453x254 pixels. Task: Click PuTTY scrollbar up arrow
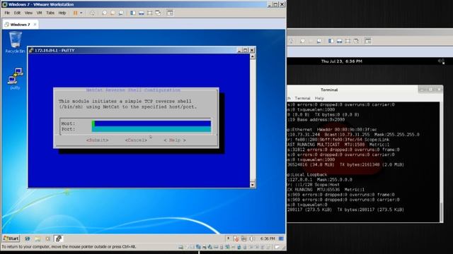tap(253, 56)
